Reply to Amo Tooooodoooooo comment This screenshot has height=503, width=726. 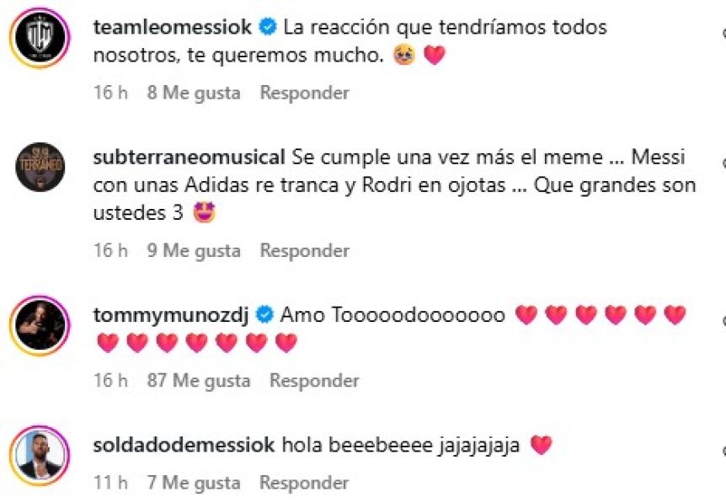(x=314, y=381)
